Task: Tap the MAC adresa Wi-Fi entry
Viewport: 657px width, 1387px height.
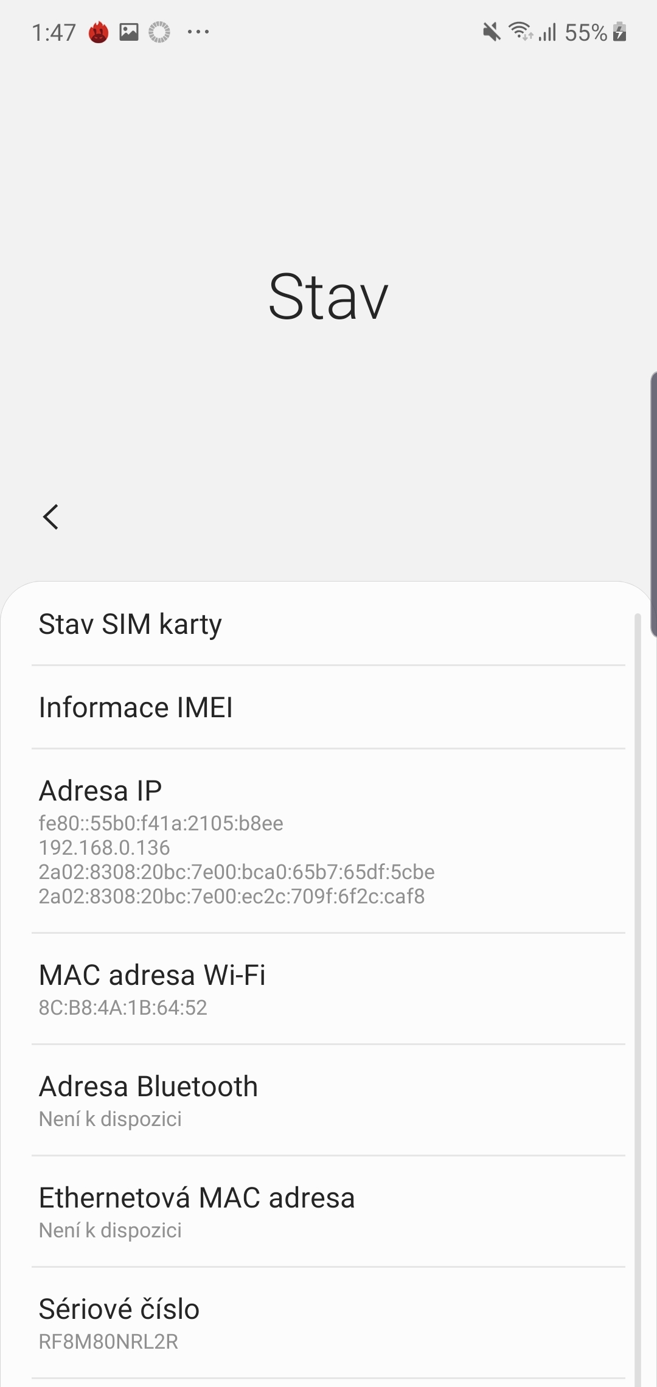Action: pos(328,989)
